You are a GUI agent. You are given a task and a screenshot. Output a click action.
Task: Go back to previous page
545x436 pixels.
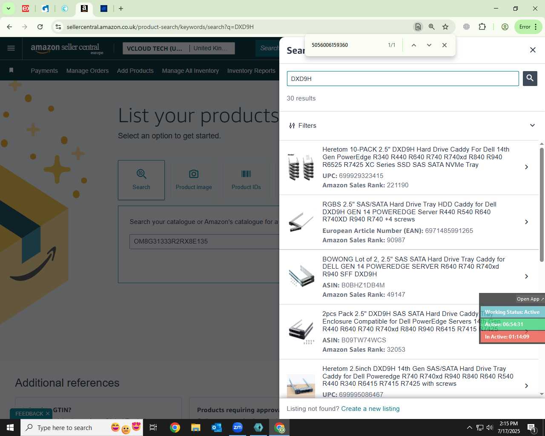[9, 27]
